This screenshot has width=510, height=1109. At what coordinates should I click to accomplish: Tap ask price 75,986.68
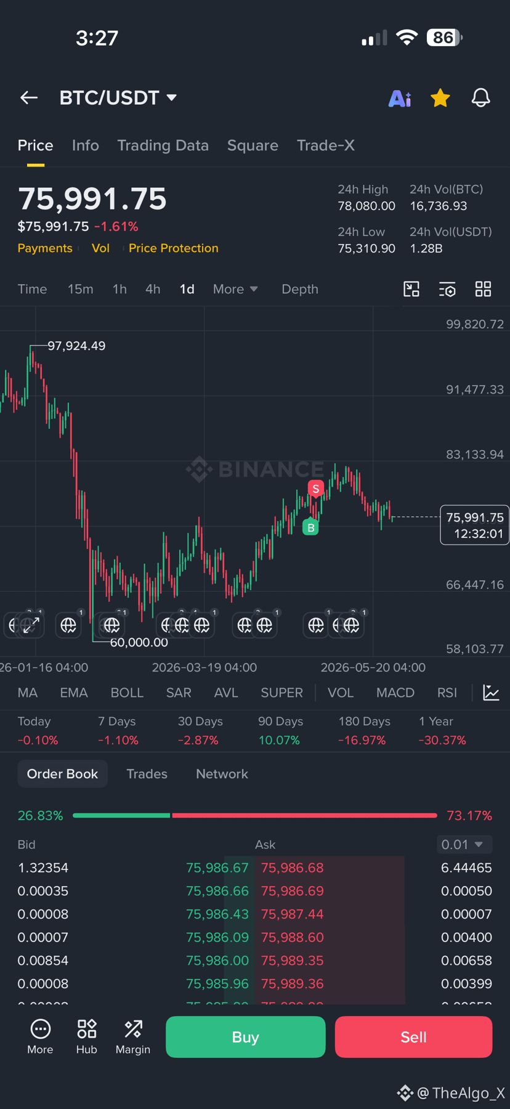tap(292, 867)
